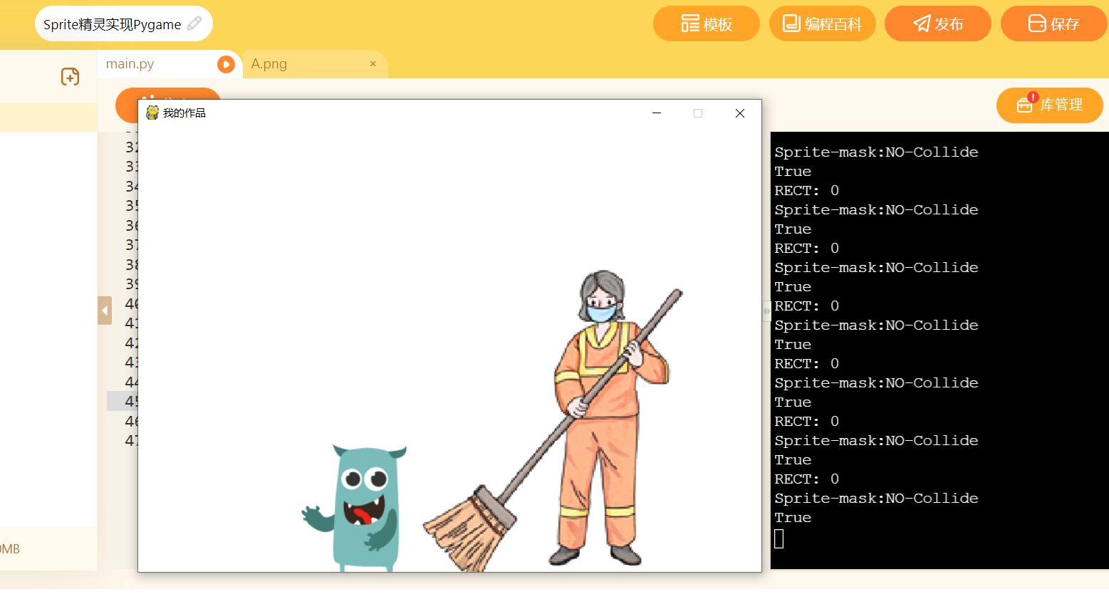Click the teal monster sprite

tap(363, 506)
